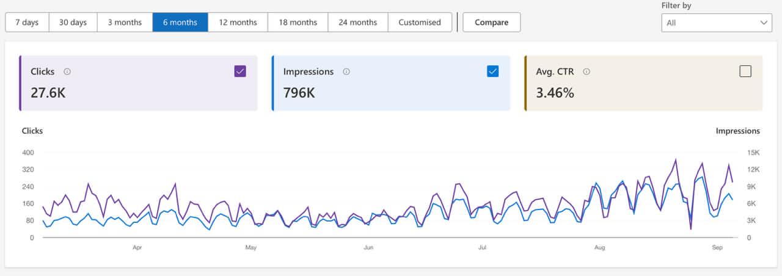Click the Aug marker on the chart axis
The width and height of the screenshot is (782, 276).
[599, 248]
